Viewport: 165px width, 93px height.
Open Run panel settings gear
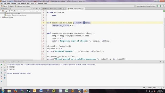(x=161, y=62)
